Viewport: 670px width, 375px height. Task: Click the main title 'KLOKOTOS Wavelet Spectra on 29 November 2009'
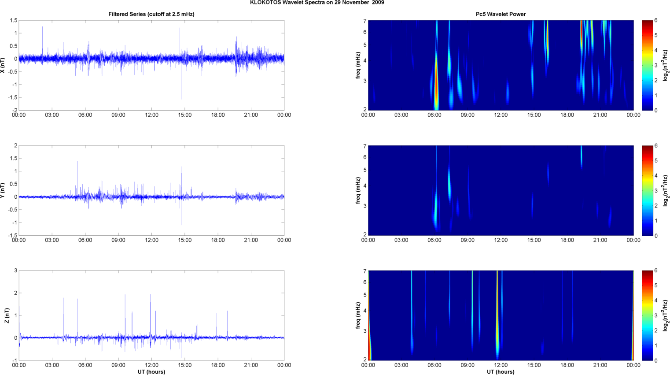[317, 3]
